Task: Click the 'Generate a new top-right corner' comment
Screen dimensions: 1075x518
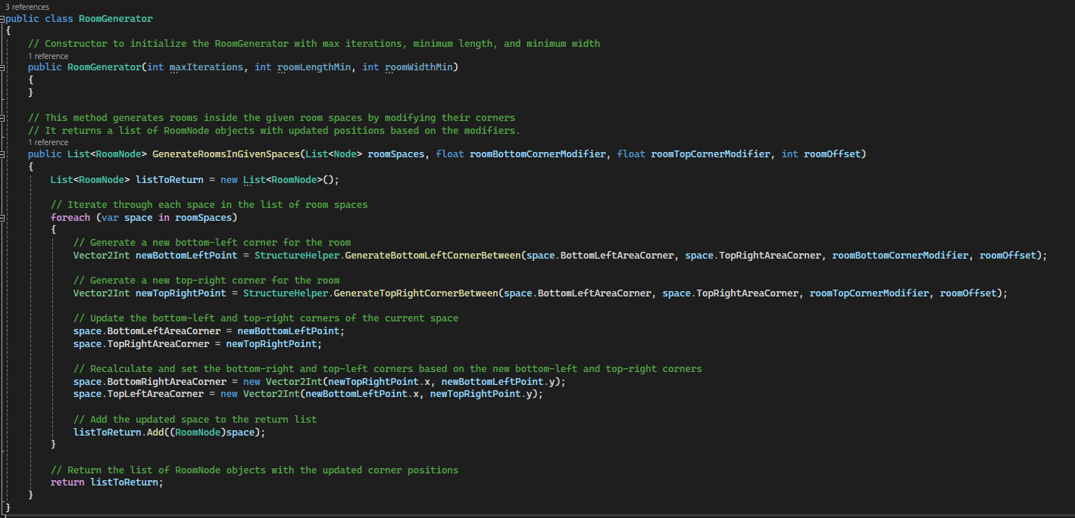Action: click(206, 281)
